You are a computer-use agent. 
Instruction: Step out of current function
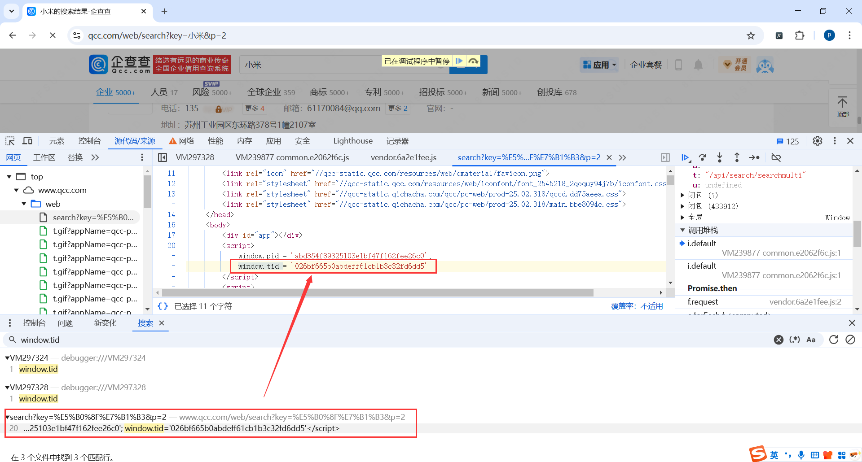coord(737,157)
